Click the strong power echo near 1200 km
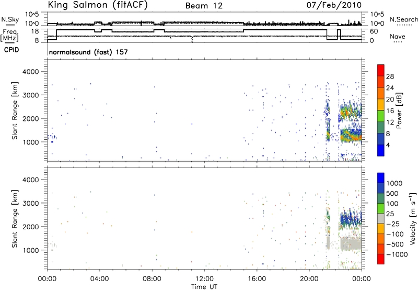The height and width of the screenshot is (290, 418). [351, 135]
